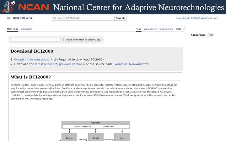The height and width of the screenshot is (141, 226).
Task: Select the Read tab
Action: [138, 29]
